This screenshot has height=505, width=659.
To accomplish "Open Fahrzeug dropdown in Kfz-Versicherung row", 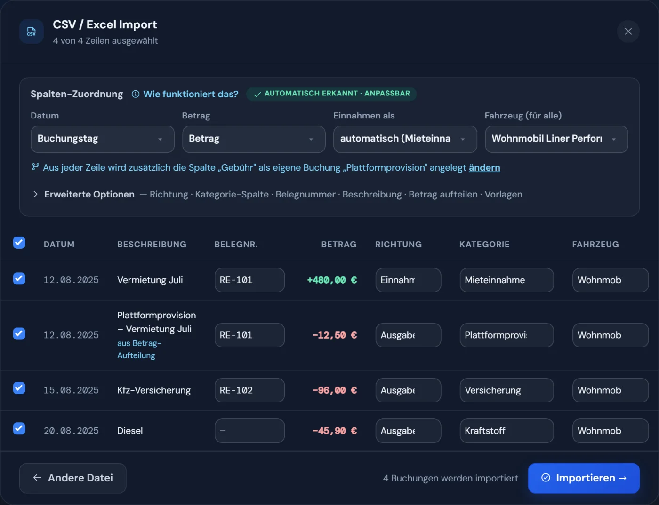I will click(x=611, y=390).
